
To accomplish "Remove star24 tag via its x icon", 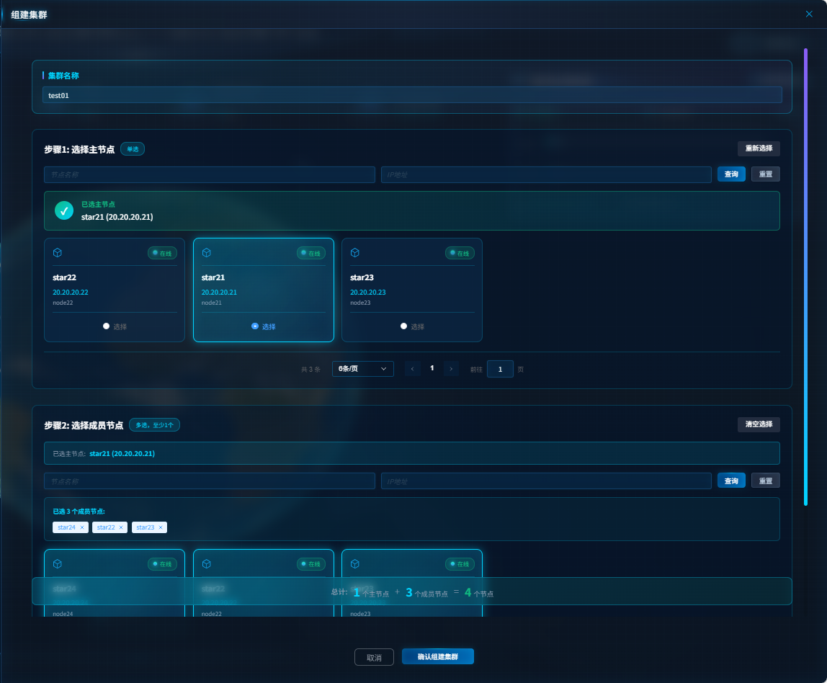I will click(x=82, y=527).
